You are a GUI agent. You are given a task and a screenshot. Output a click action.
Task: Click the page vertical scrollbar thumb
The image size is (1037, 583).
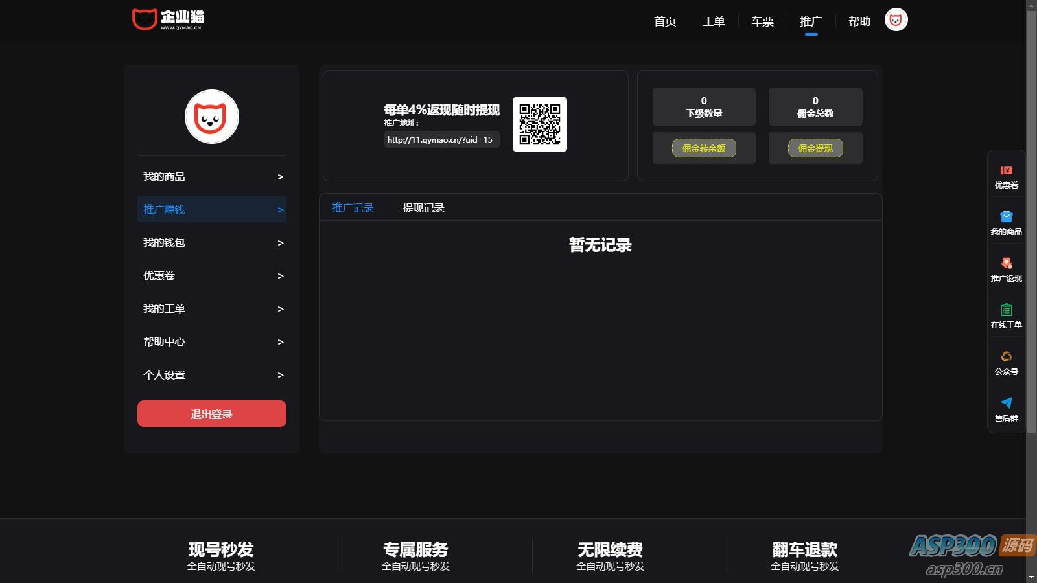1031,222
